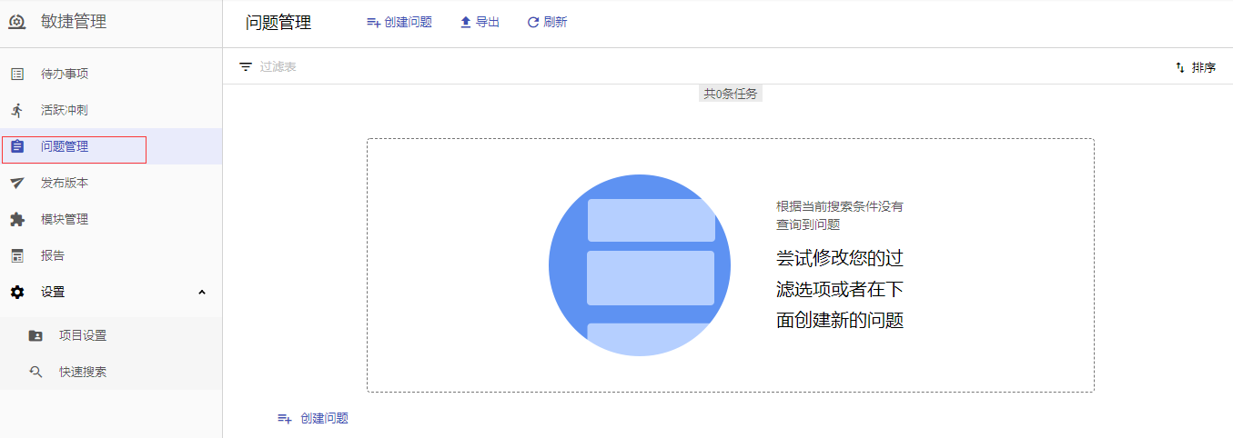Open 快速搜索 submenu item
1233x438 pixels.
tap(111, 372)
